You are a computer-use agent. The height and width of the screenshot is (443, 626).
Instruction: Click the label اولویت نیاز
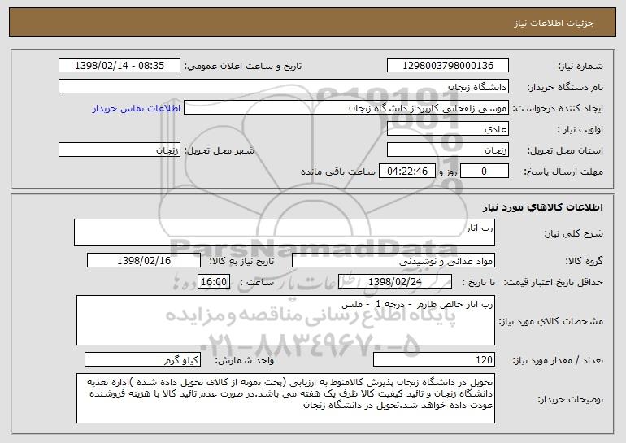coord(580,129)
